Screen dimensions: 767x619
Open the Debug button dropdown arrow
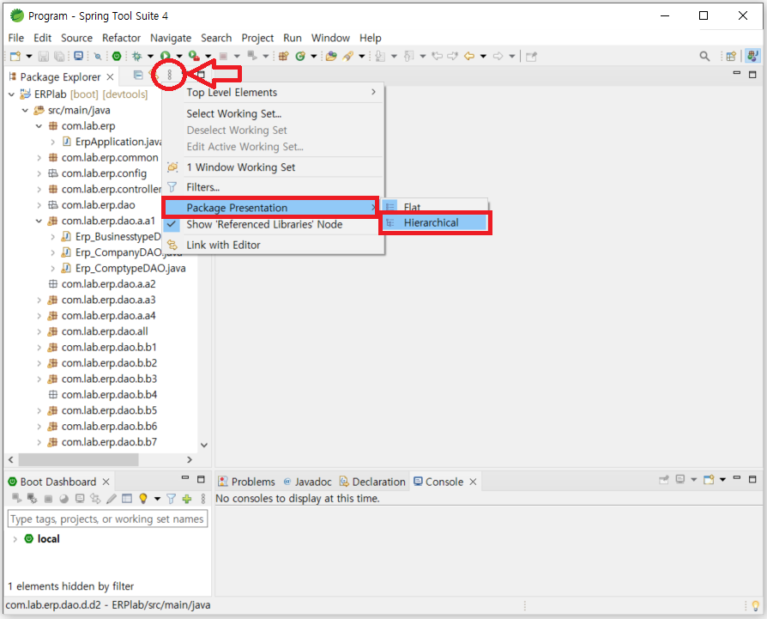pyautogui.click(x=151, y=57)
